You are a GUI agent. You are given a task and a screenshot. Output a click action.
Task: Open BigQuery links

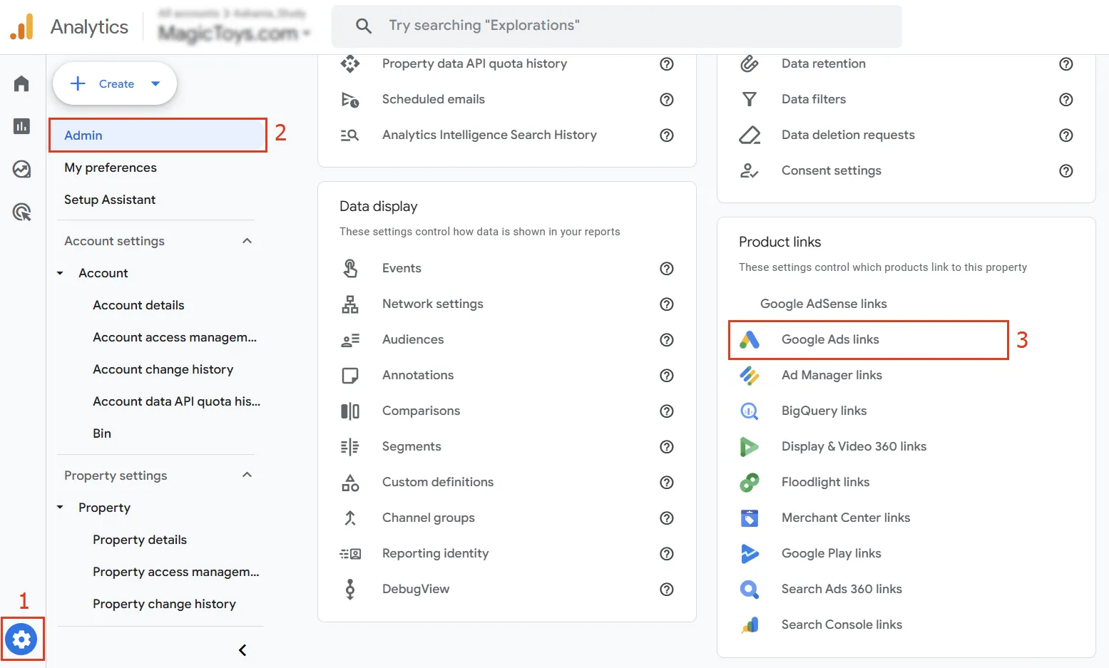(824, 411)
